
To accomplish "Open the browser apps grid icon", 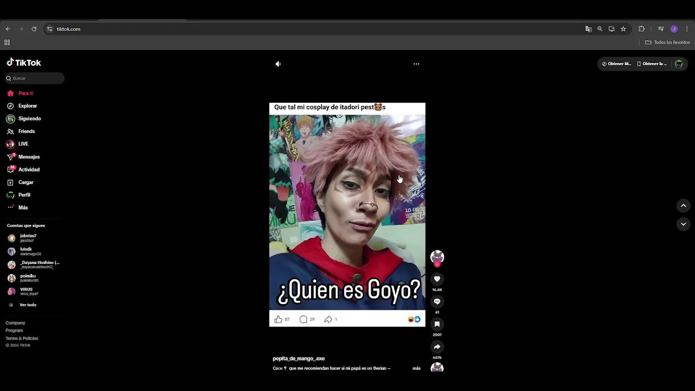I will coord(7,42).
